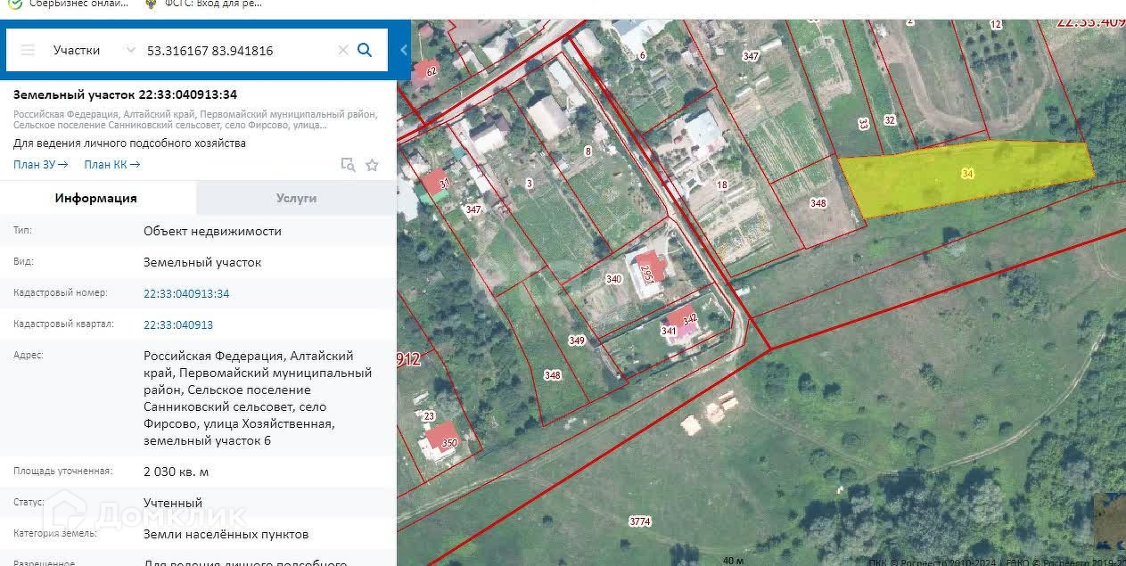Click the coordinates search input field
The height and width of the screenshot is (566, 1126).
pyautogui.click(x=239, y=51)
